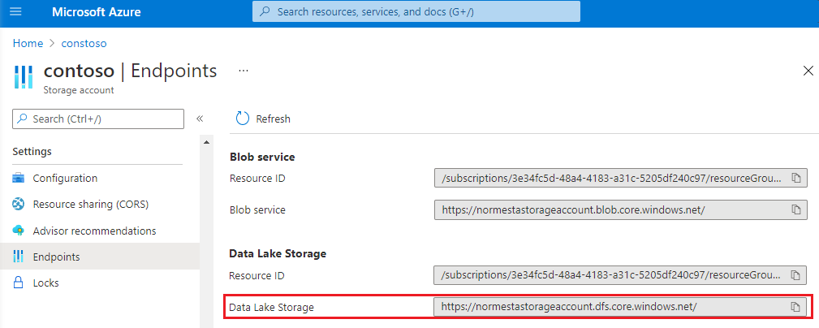Open the Azure portal hamburger menu
Screen dimensions: 819x328
16,12
